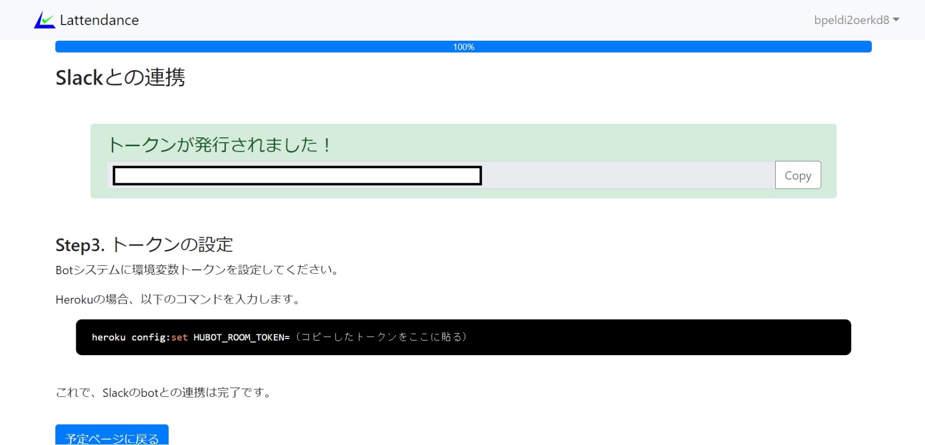
Task: Click the token text field
Action: coord(441,175)
